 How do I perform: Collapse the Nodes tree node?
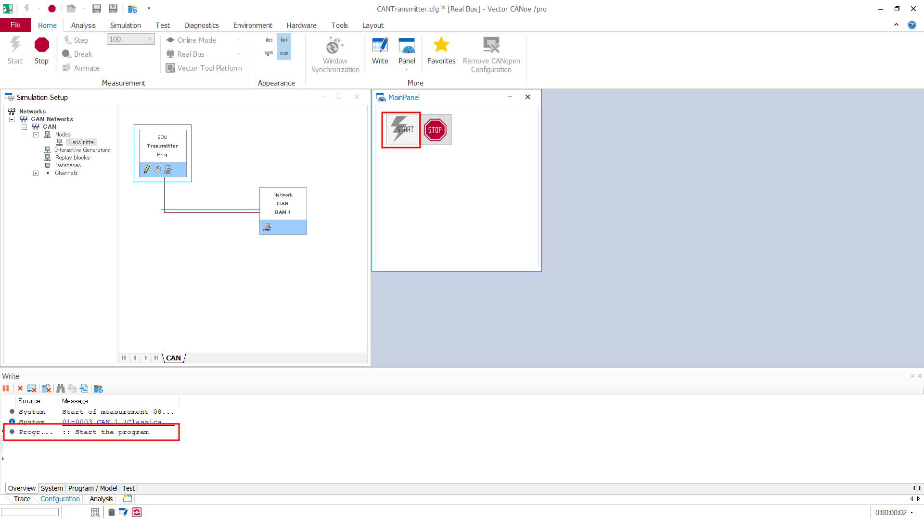(x=36, y=135)
